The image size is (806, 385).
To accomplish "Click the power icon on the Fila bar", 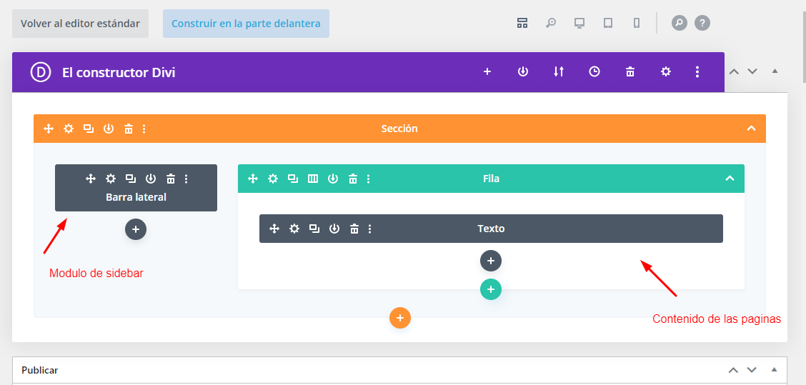I will tap(333, 179).
